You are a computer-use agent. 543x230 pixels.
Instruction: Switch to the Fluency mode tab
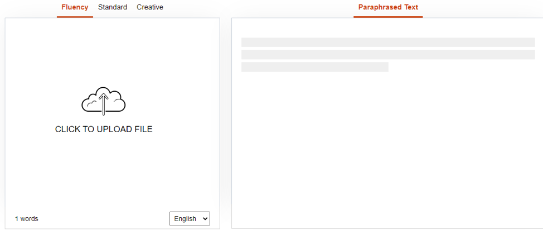point(75,7)
